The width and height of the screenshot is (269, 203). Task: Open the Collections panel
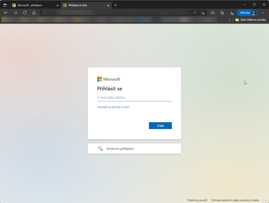222,13
